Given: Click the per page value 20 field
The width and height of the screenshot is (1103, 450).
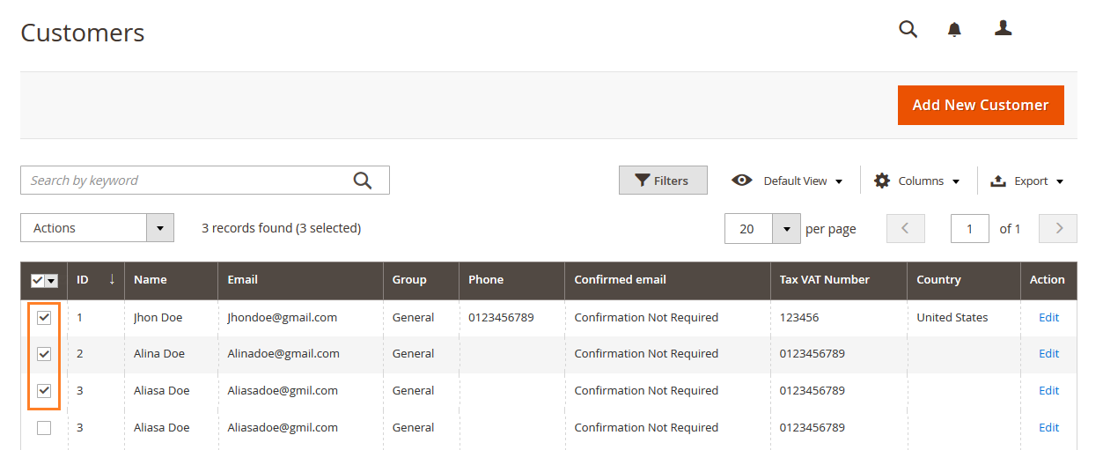Looking at the screenshot, I should point(748,228).
